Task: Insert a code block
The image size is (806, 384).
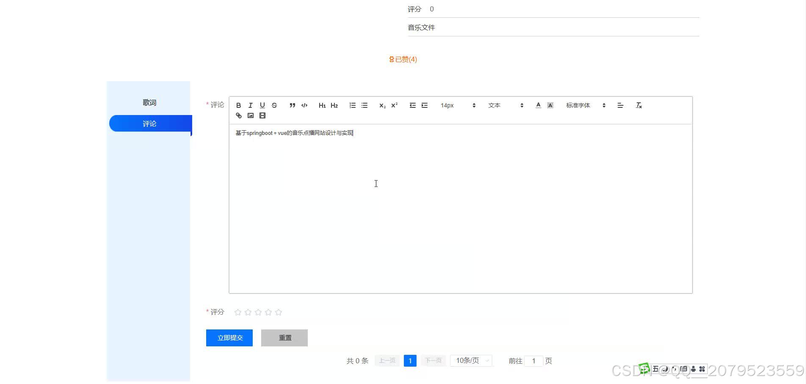Action: click(304, 105)
